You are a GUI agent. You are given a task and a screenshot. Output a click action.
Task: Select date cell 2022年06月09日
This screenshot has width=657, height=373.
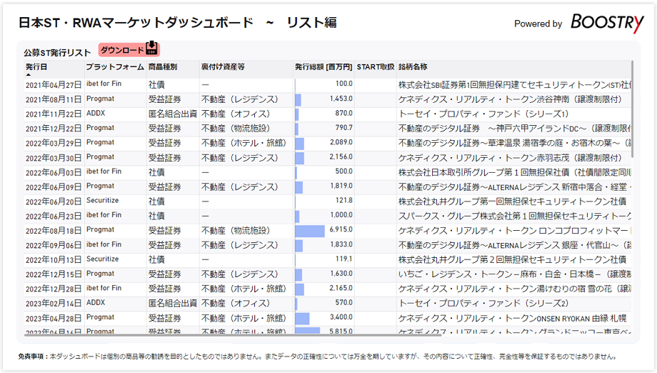(x=54, y=187)
